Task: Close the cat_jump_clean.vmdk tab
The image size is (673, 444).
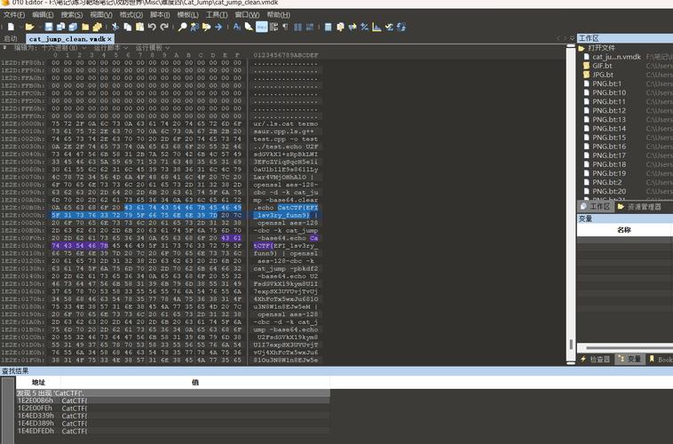Action: (x=109, y=39)
